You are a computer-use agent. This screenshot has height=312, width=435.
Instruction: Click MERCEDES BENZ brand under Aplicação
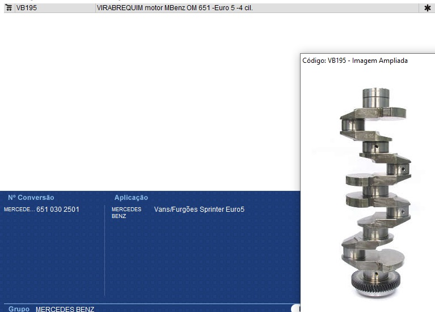coord(126,212)
